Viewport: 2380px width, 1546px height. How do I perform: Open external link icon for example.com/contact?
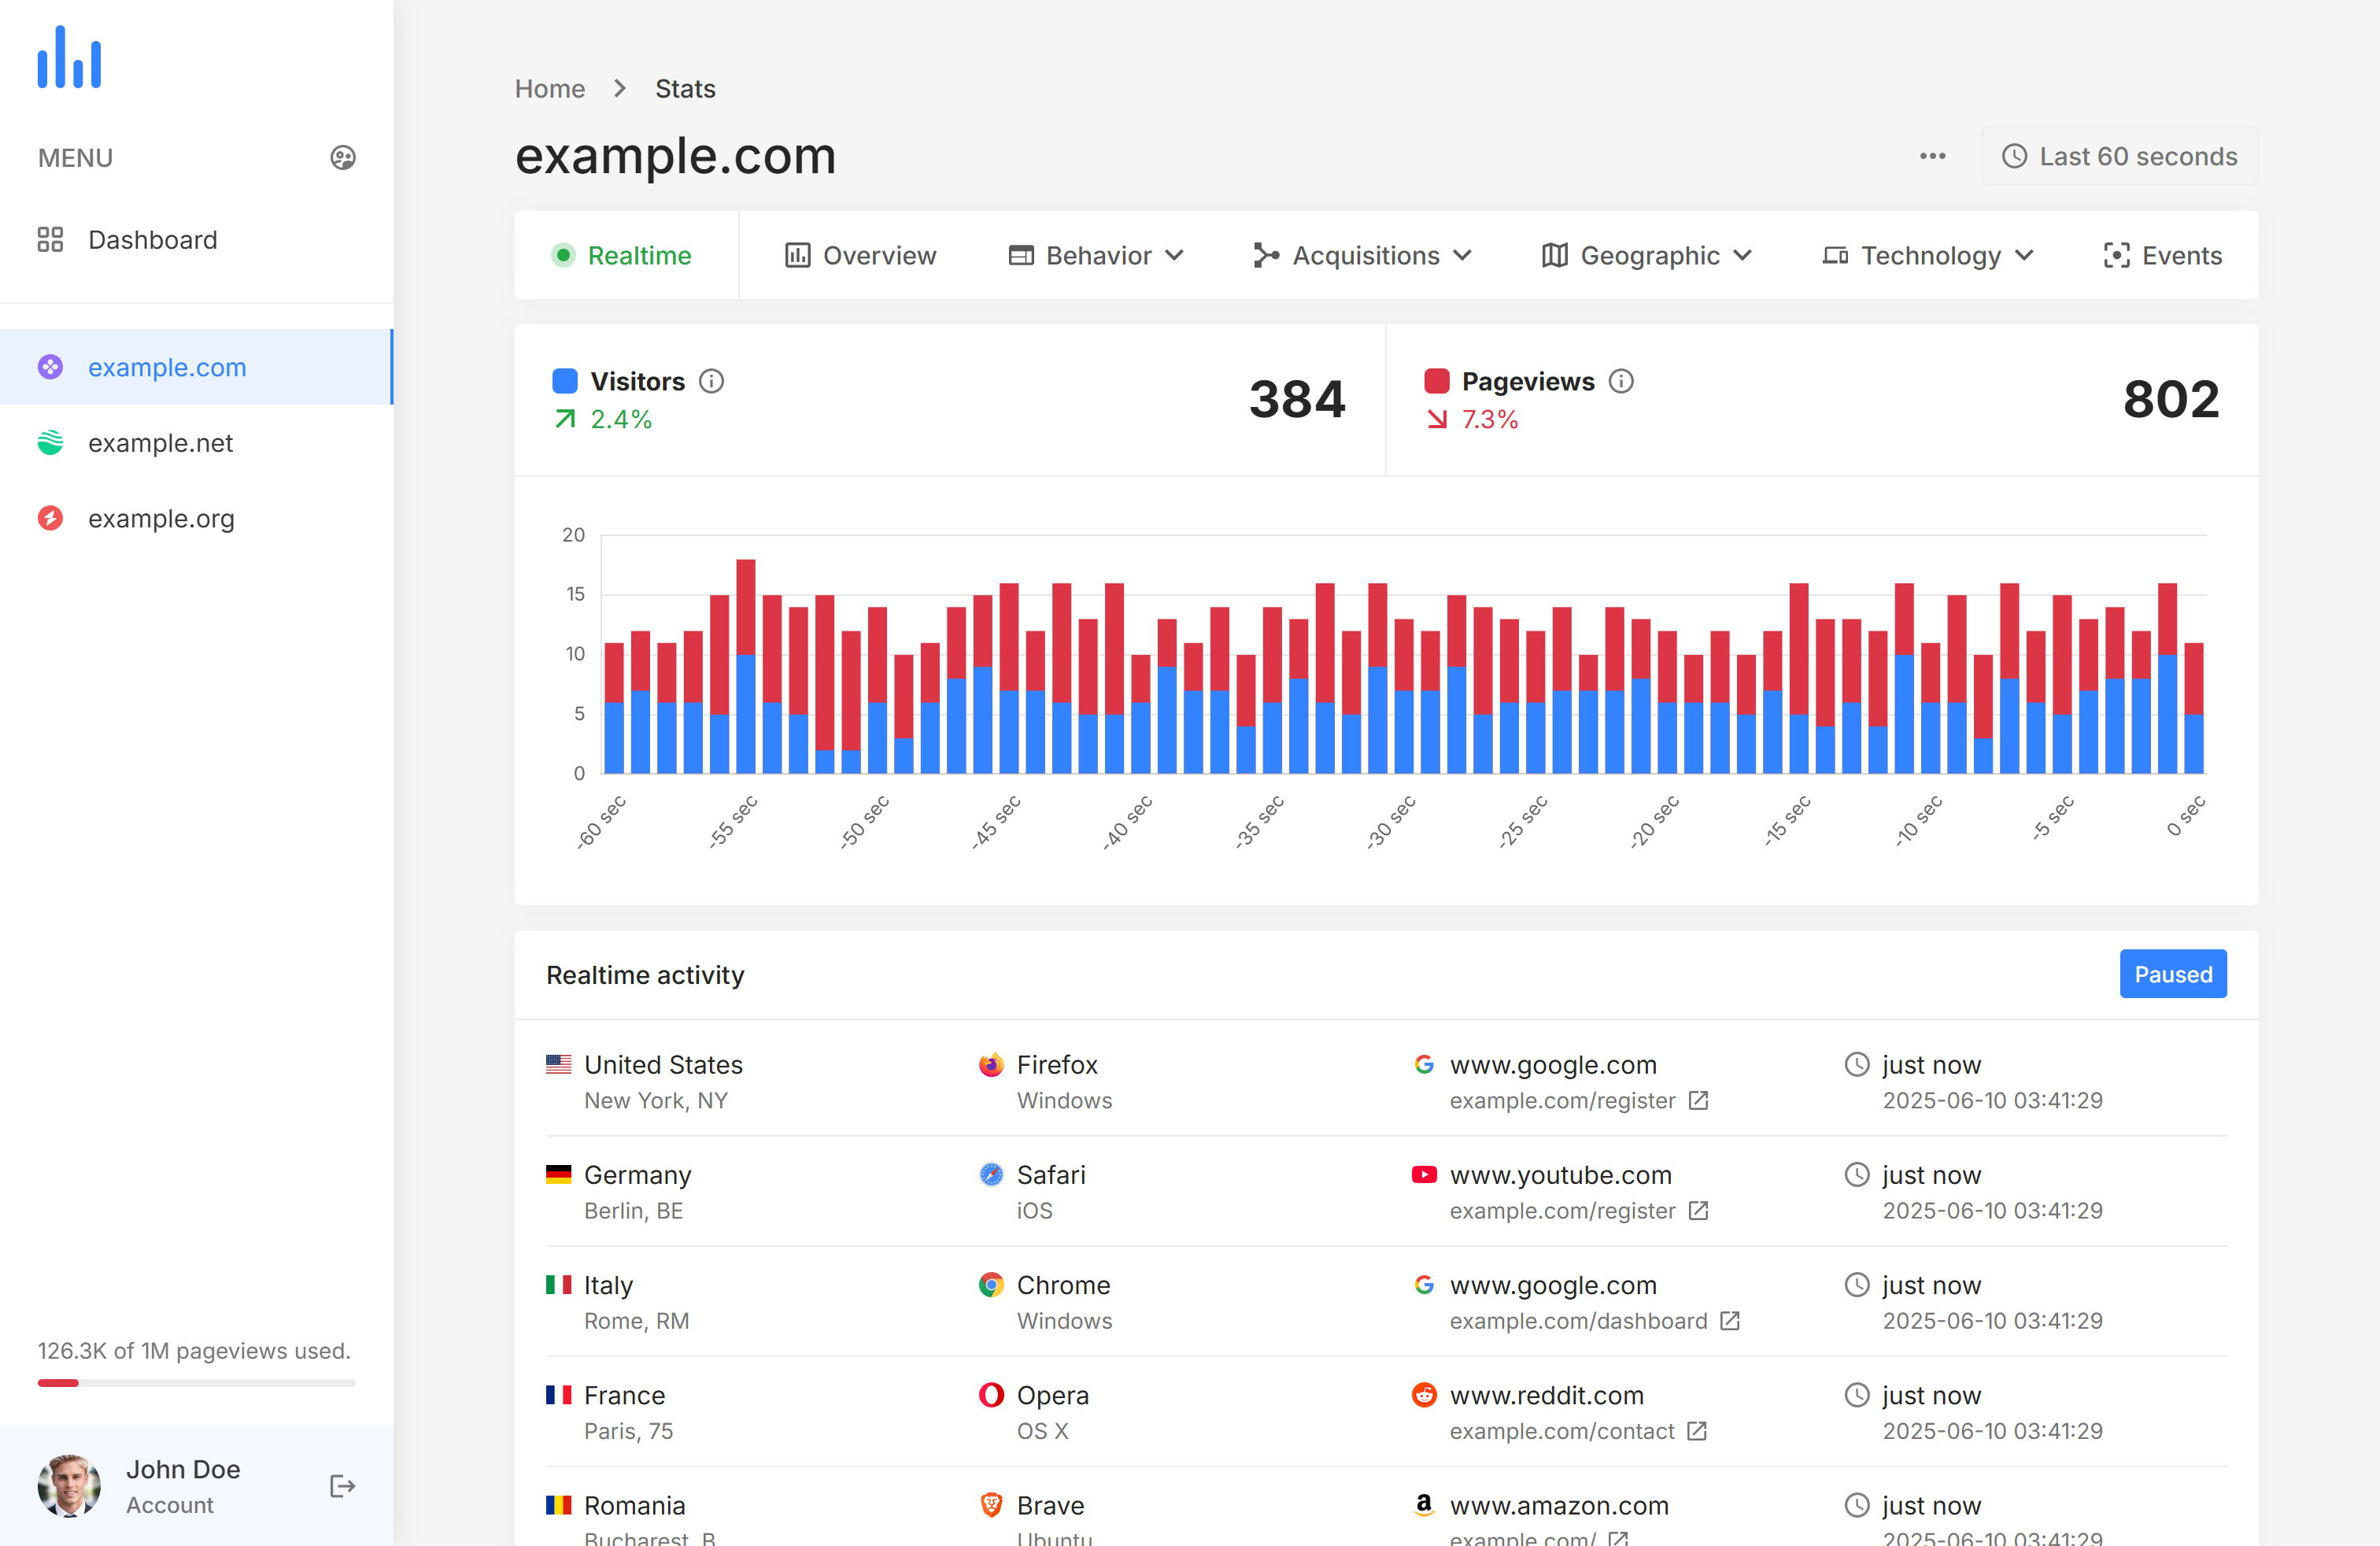click(x=1697, y=1431)
